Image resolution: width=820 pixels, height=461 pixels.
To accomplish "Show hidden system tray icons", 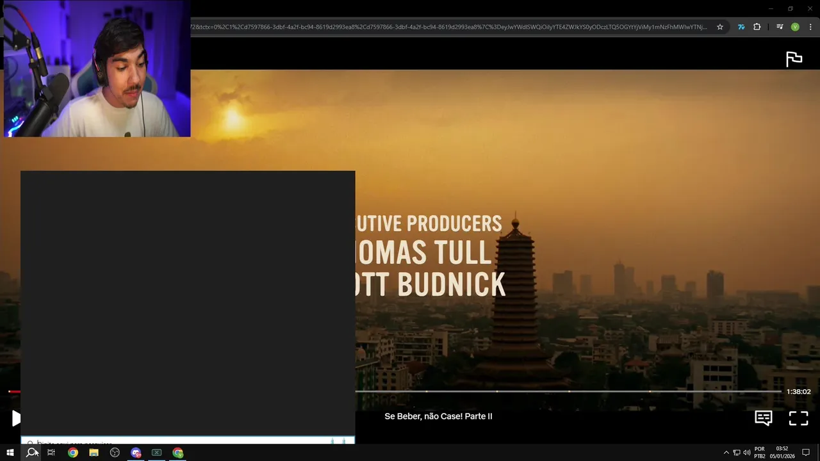I will [726, 453].
